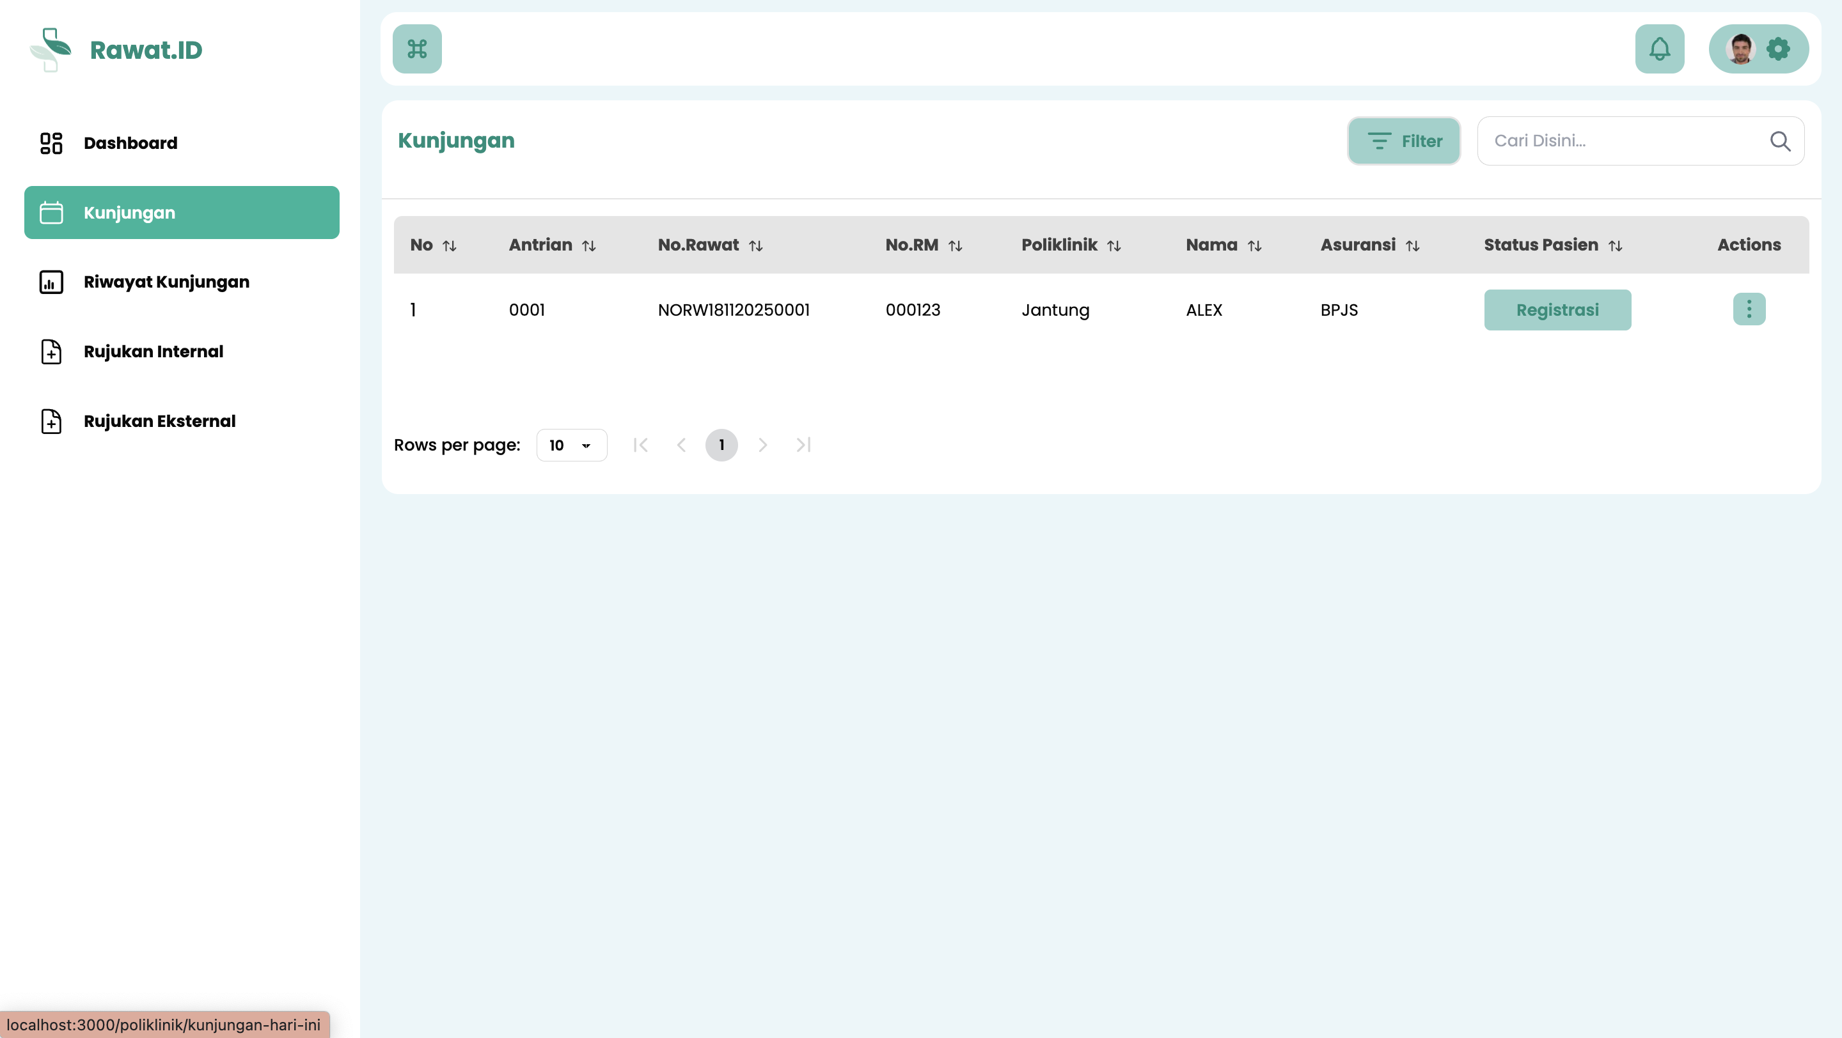Sort by Status Pasien column

tap(1614, 245)
